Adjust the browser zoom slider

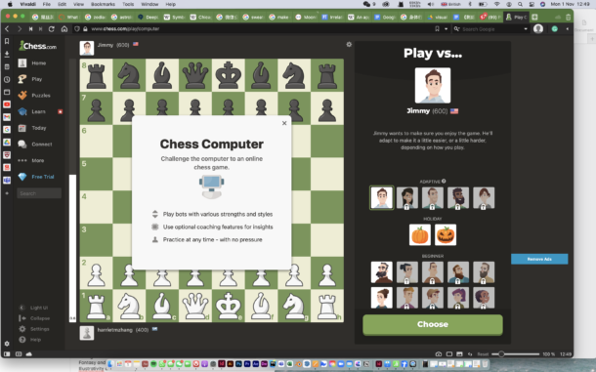click(501, 354)
